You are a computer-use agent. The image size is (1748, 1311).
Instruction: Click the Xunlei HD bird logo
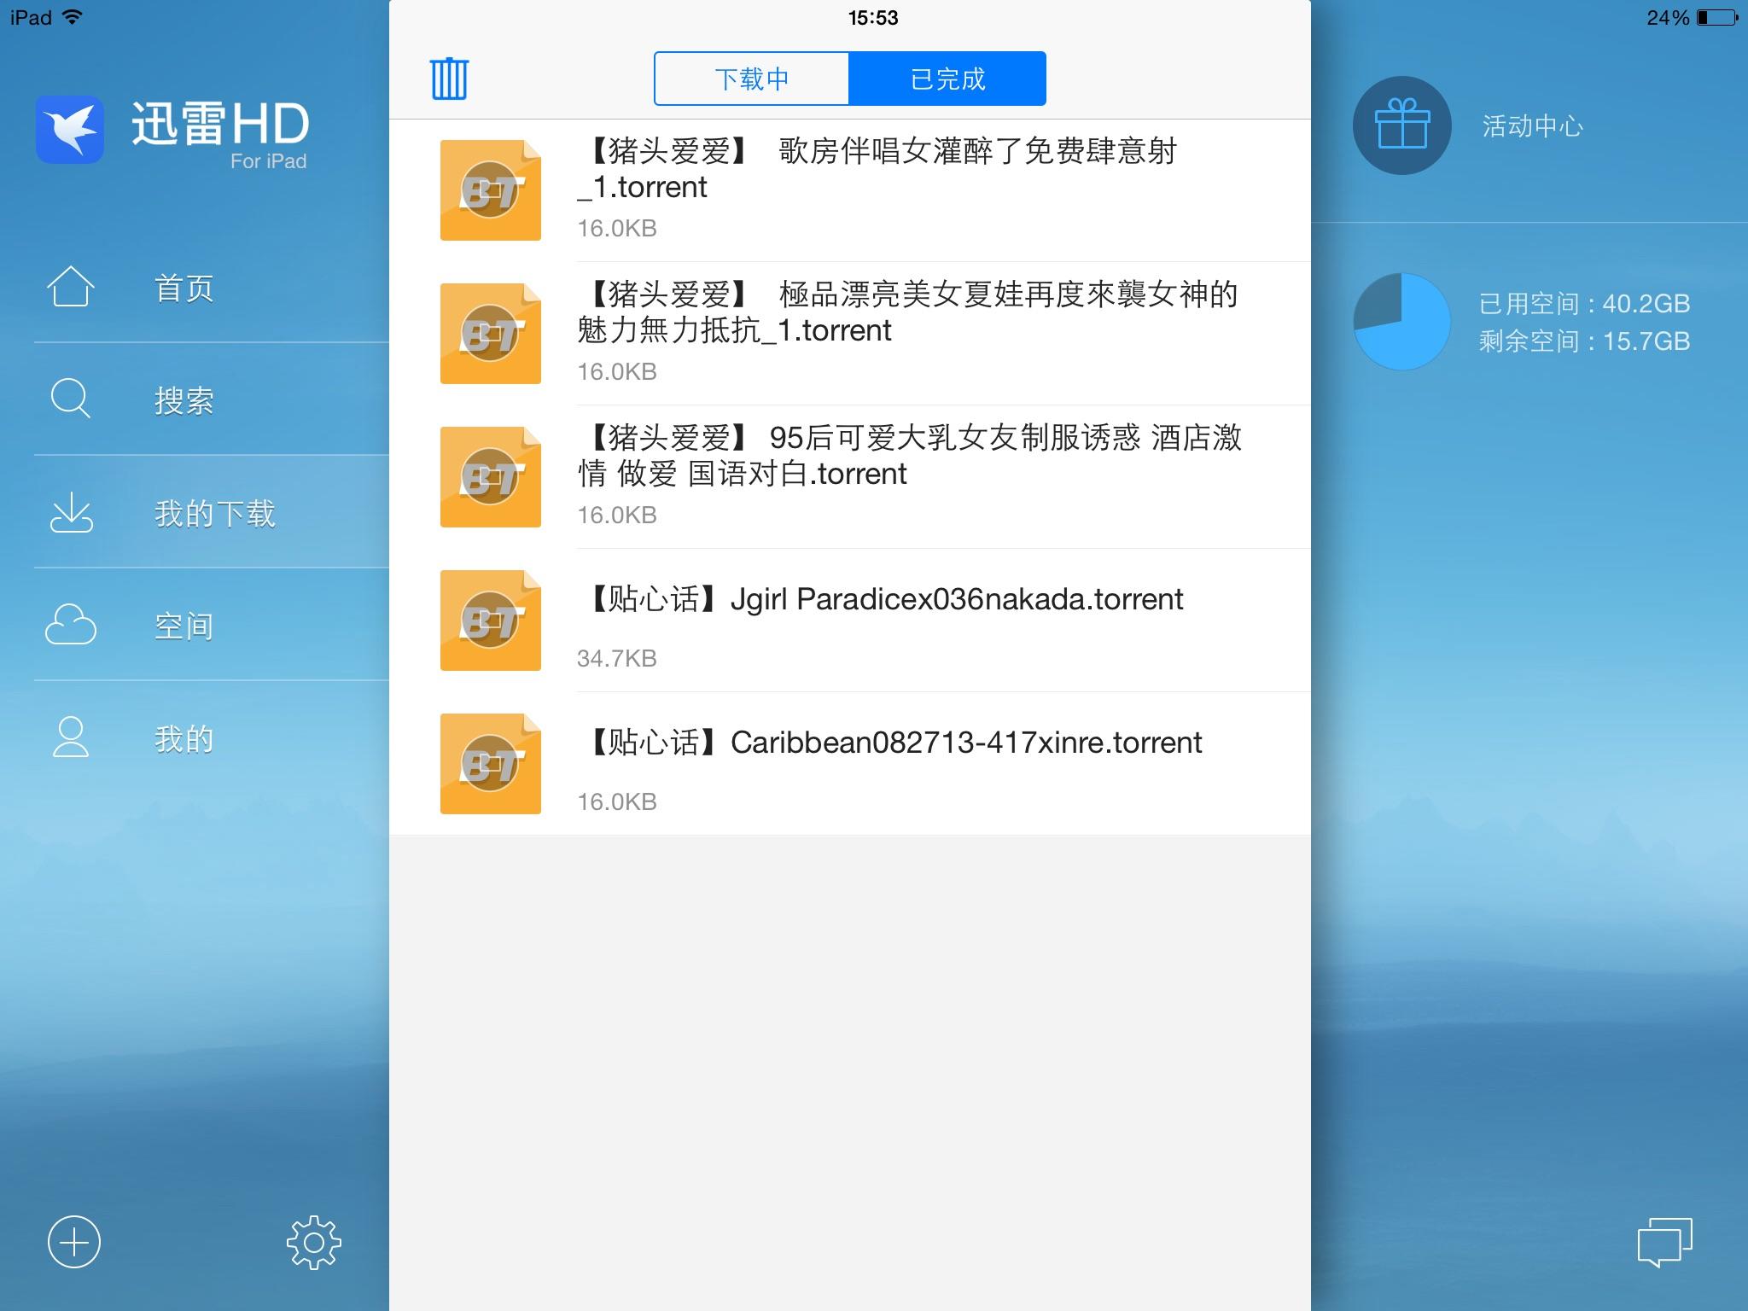pyautogui.click(x=70, y=130)
